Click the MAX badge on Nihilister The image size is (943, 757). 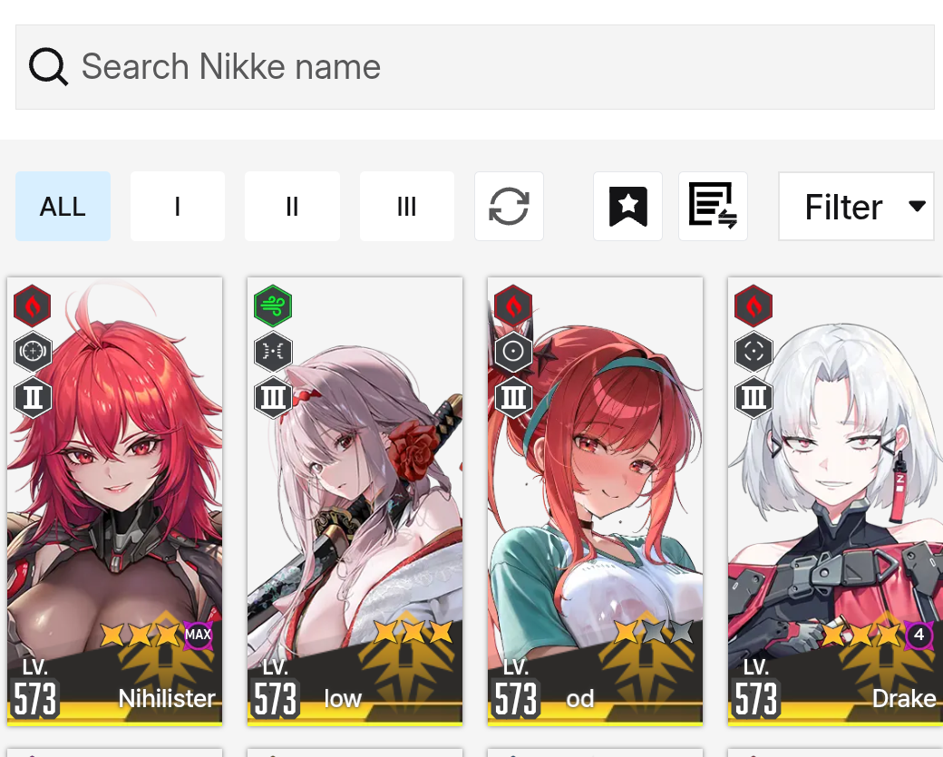click(198, 635)
